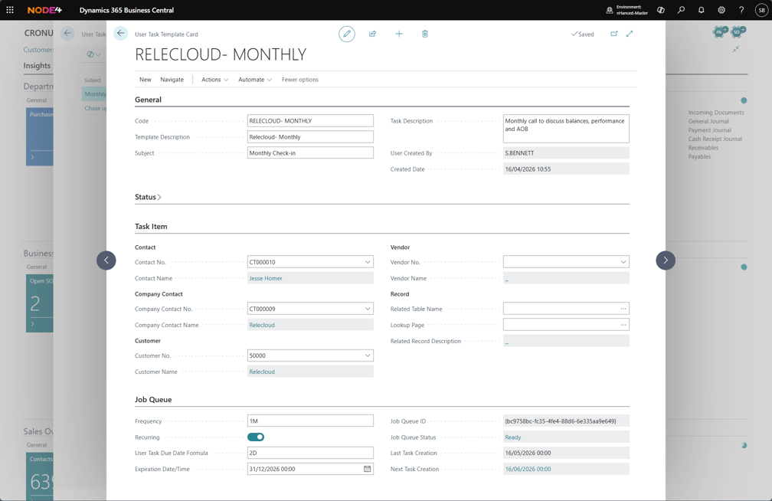Screen dimensions: 772x501
Task: Click the NODE4 logo
Action: (x=44, y=10)
